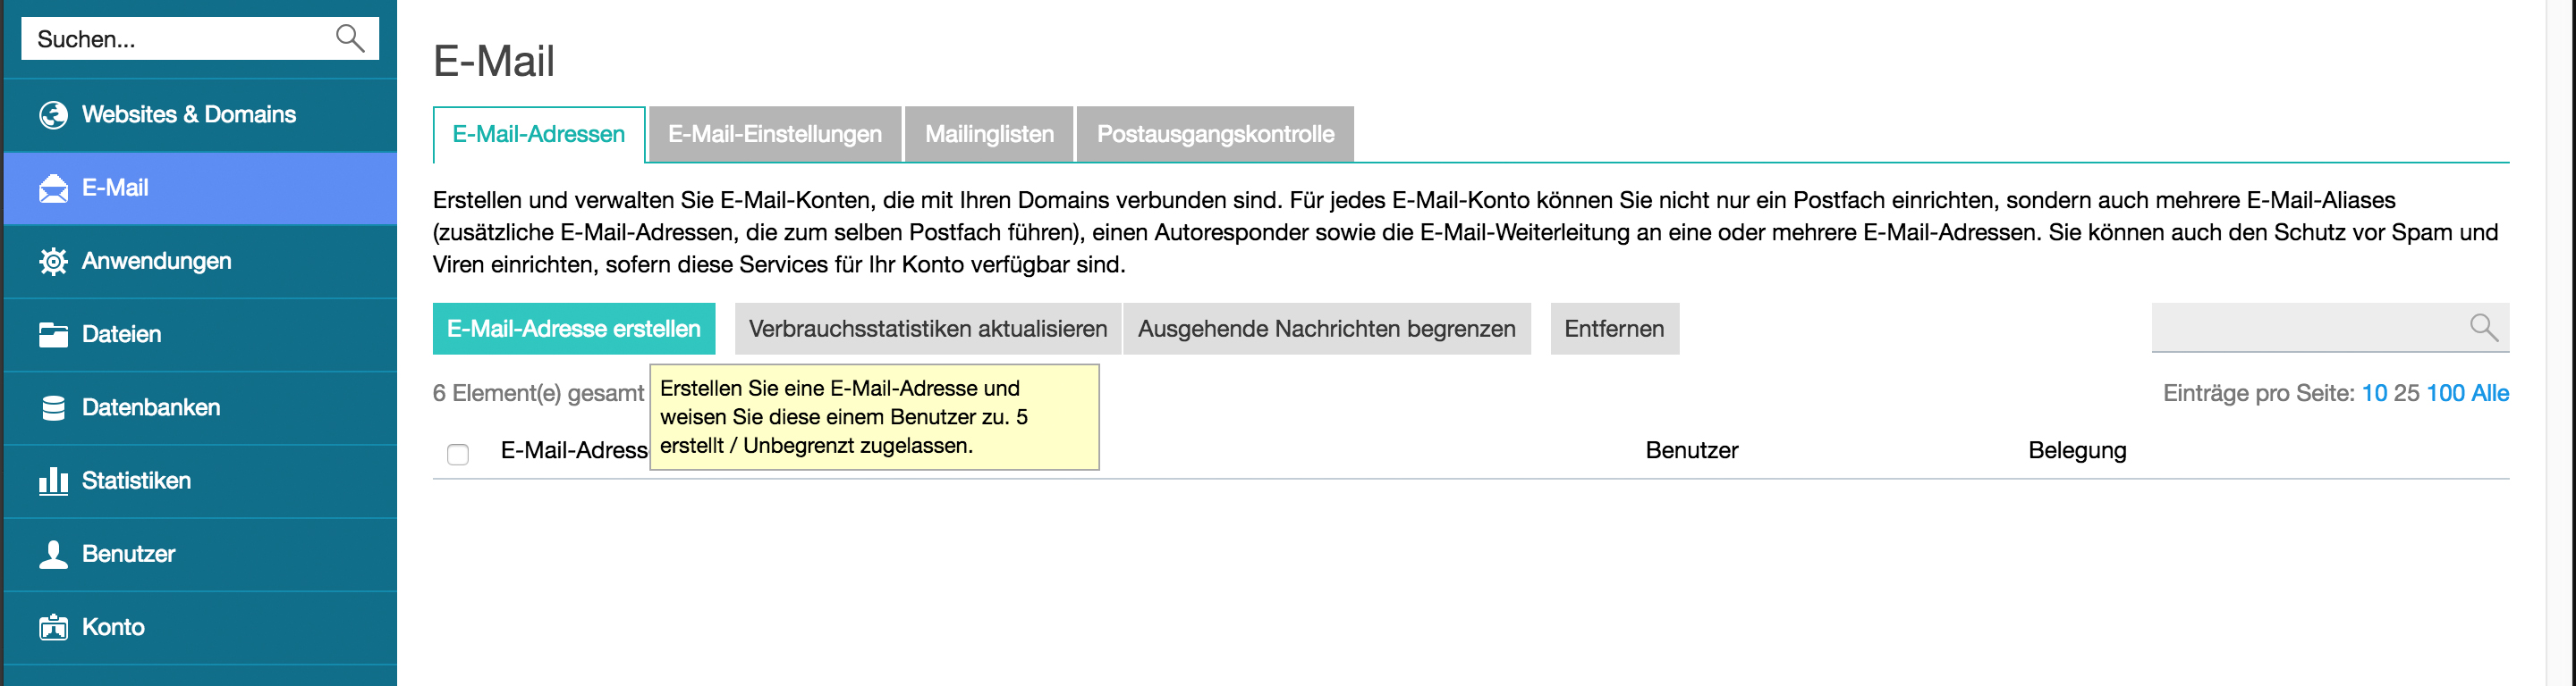This screenshot has width=2576, height=686.
Task: Tick the select-all checkbox in table header
Action: tap(458, 455)
